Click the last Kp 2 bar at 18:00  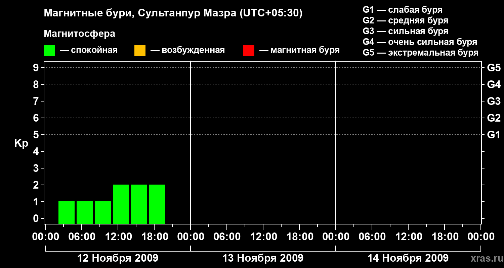coord(157,204)
